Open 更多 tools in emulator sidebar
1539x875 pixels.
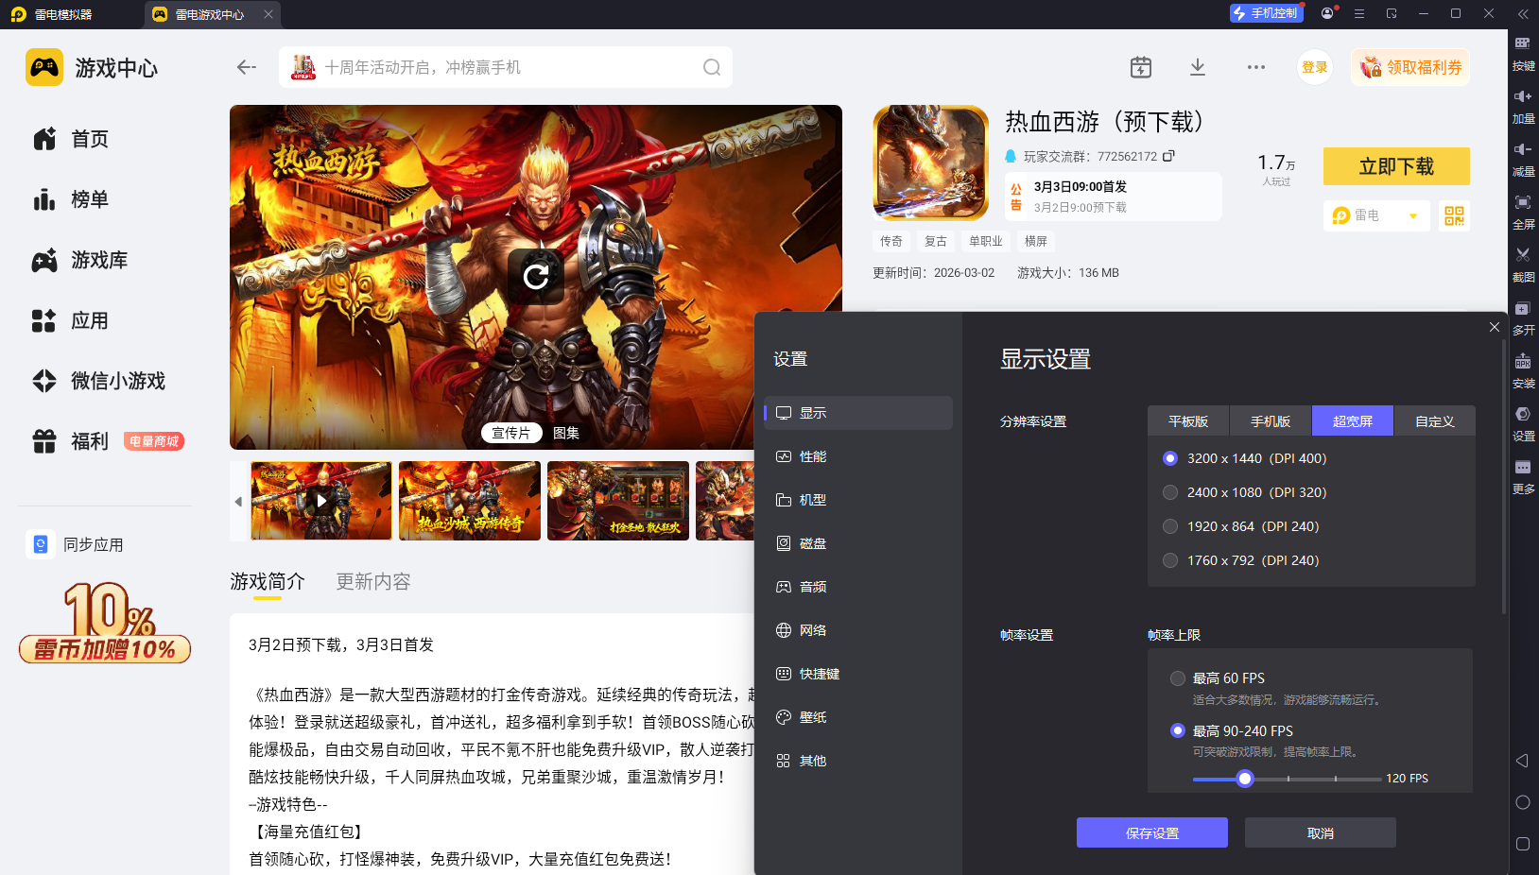point(1523,477)
